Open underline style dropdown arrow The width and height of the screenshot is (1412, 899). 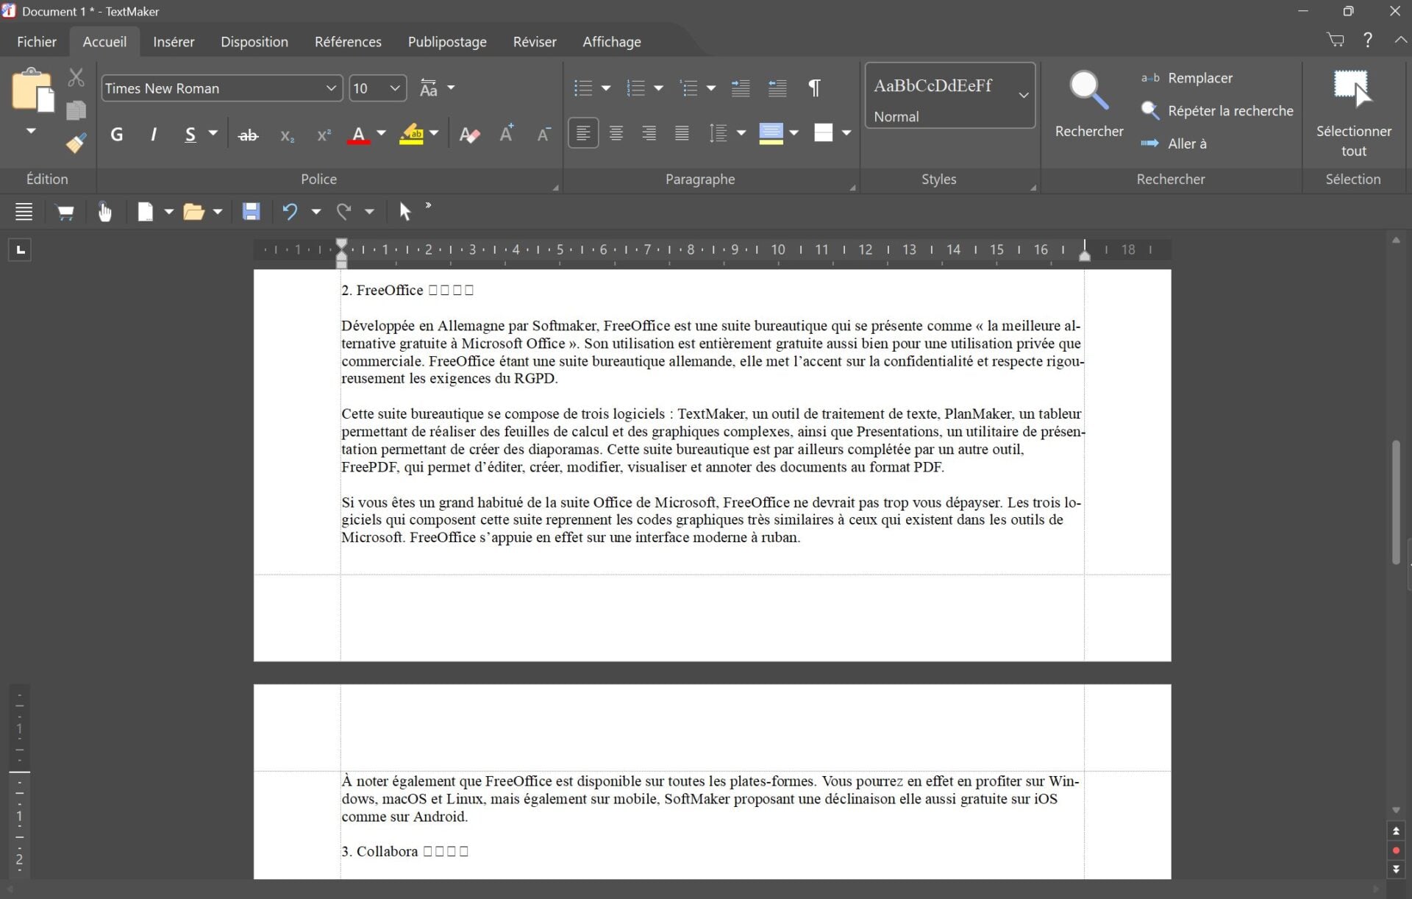pyautogui.click(x=213, y=133)
